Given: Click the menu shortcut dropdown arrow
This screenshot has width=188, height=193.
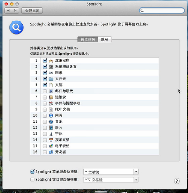Looking at the screenshot, I should click(x=136, y=172).
